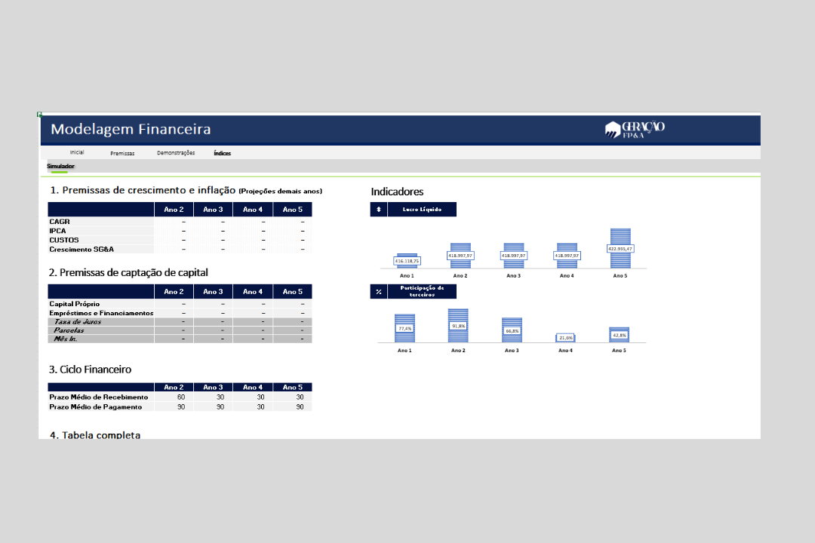
Task: Go to the Demonstrações tab
Action: pos(176,153)
